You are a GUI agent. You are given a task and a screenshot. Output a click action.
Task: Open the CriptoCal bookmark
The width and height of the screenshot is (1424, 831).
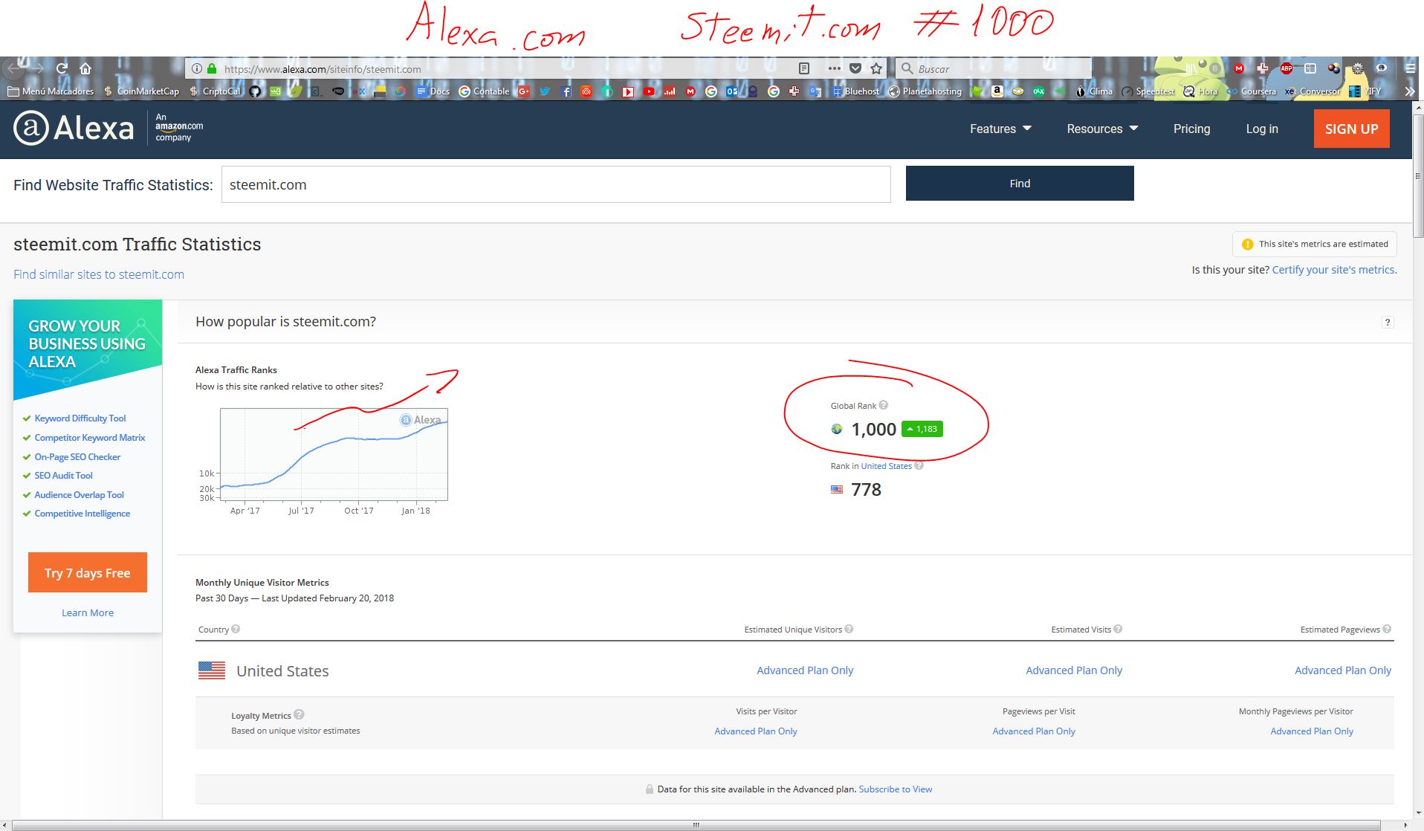coord(216,91)
